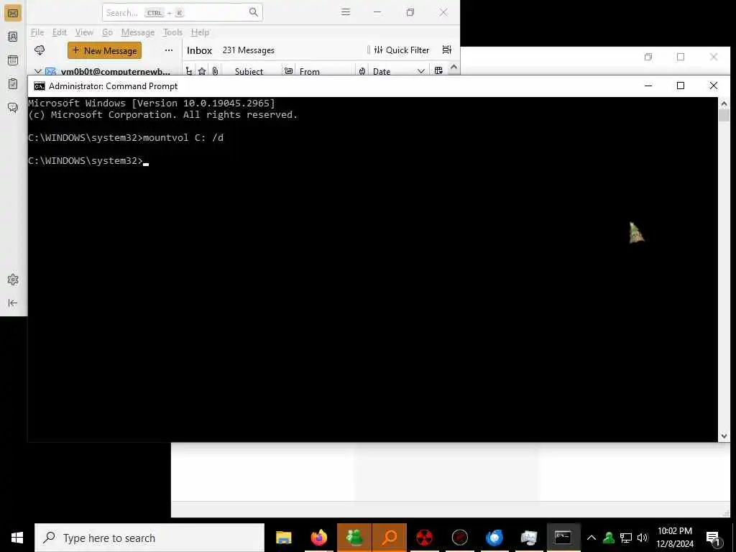
Task: Click junk status column icon before Date
Action: pyautogui.click(x=362, y=71)
